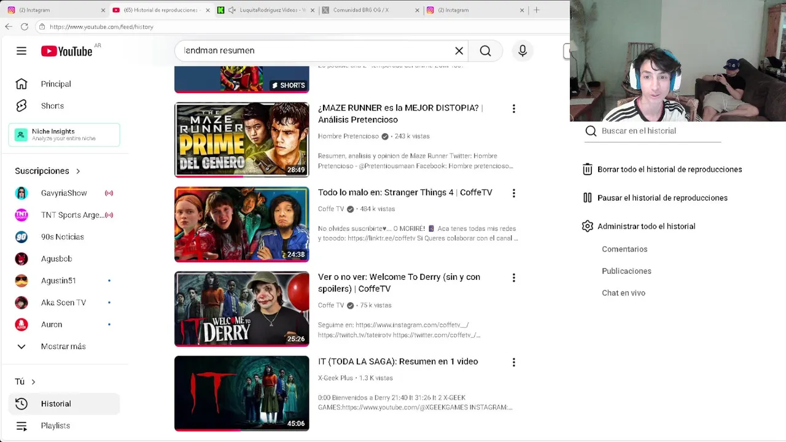Open Publicaciones history link

tap(626, 271)
